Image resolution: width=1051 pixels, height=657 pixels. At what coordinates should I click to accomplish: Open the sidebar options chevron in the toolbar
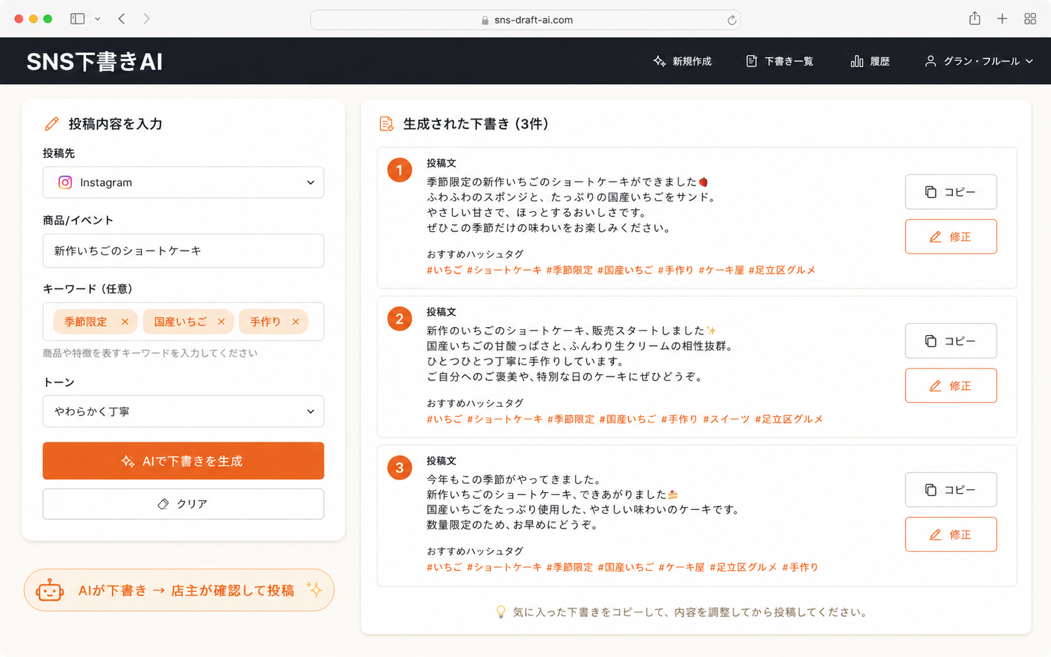97,19
